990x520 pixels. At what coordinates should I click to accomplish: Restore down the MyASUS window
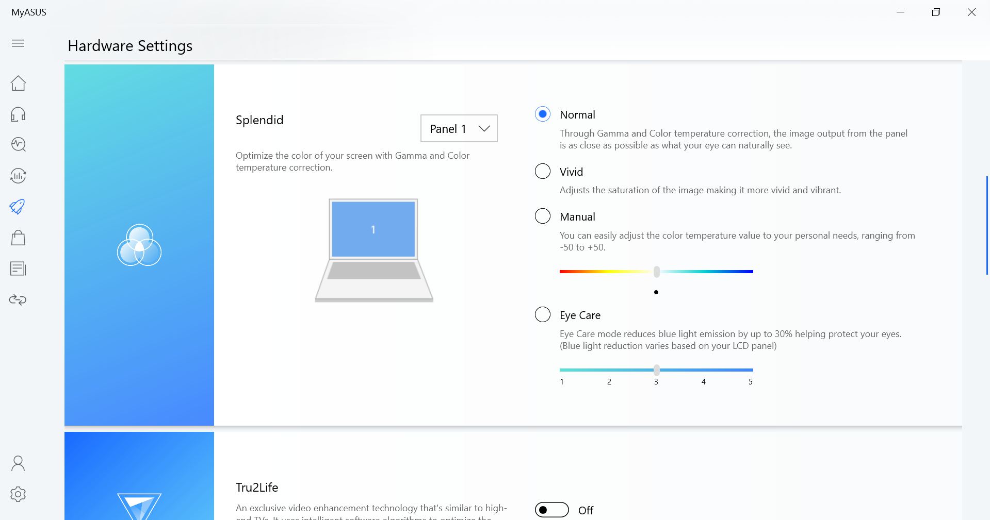coord(936,12)
